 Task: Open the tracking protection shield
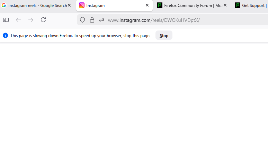click(x=82, y=20)
